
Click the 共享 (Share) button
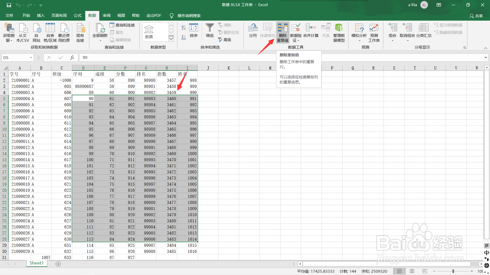click(476, 16)
